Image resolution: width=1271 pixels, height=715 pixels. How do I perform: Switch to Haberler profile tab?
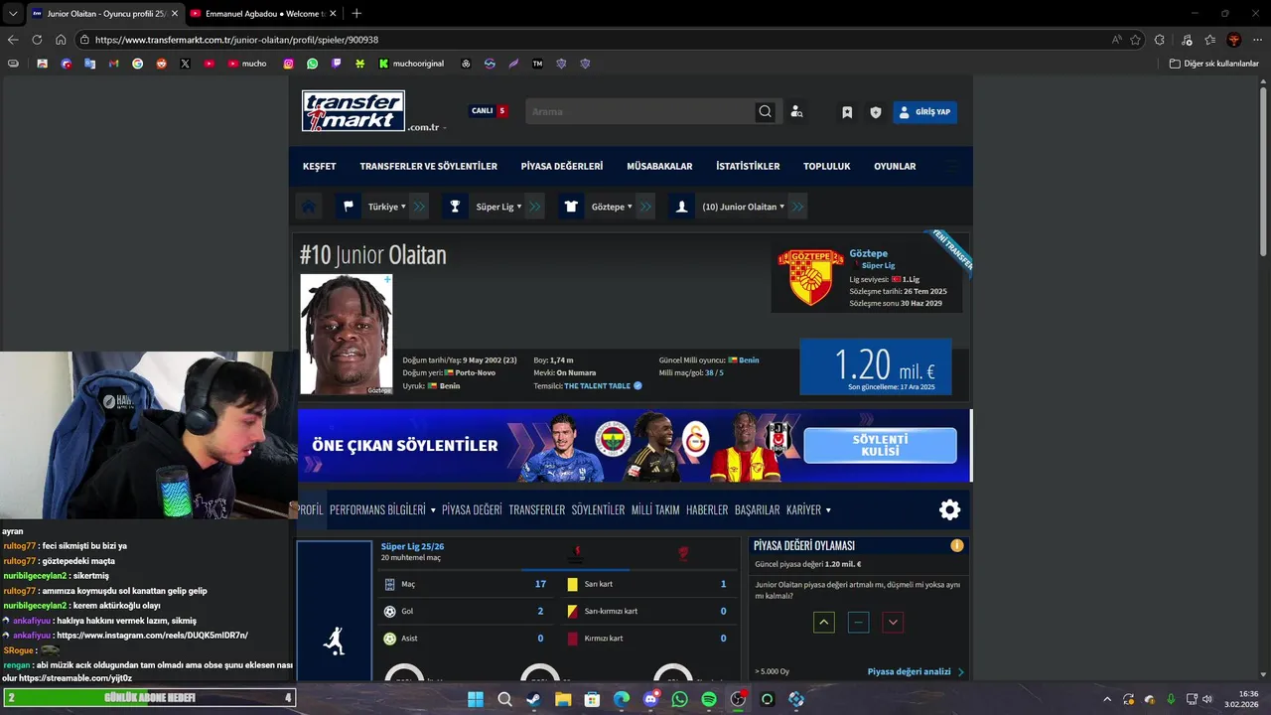tap(707, 509)
